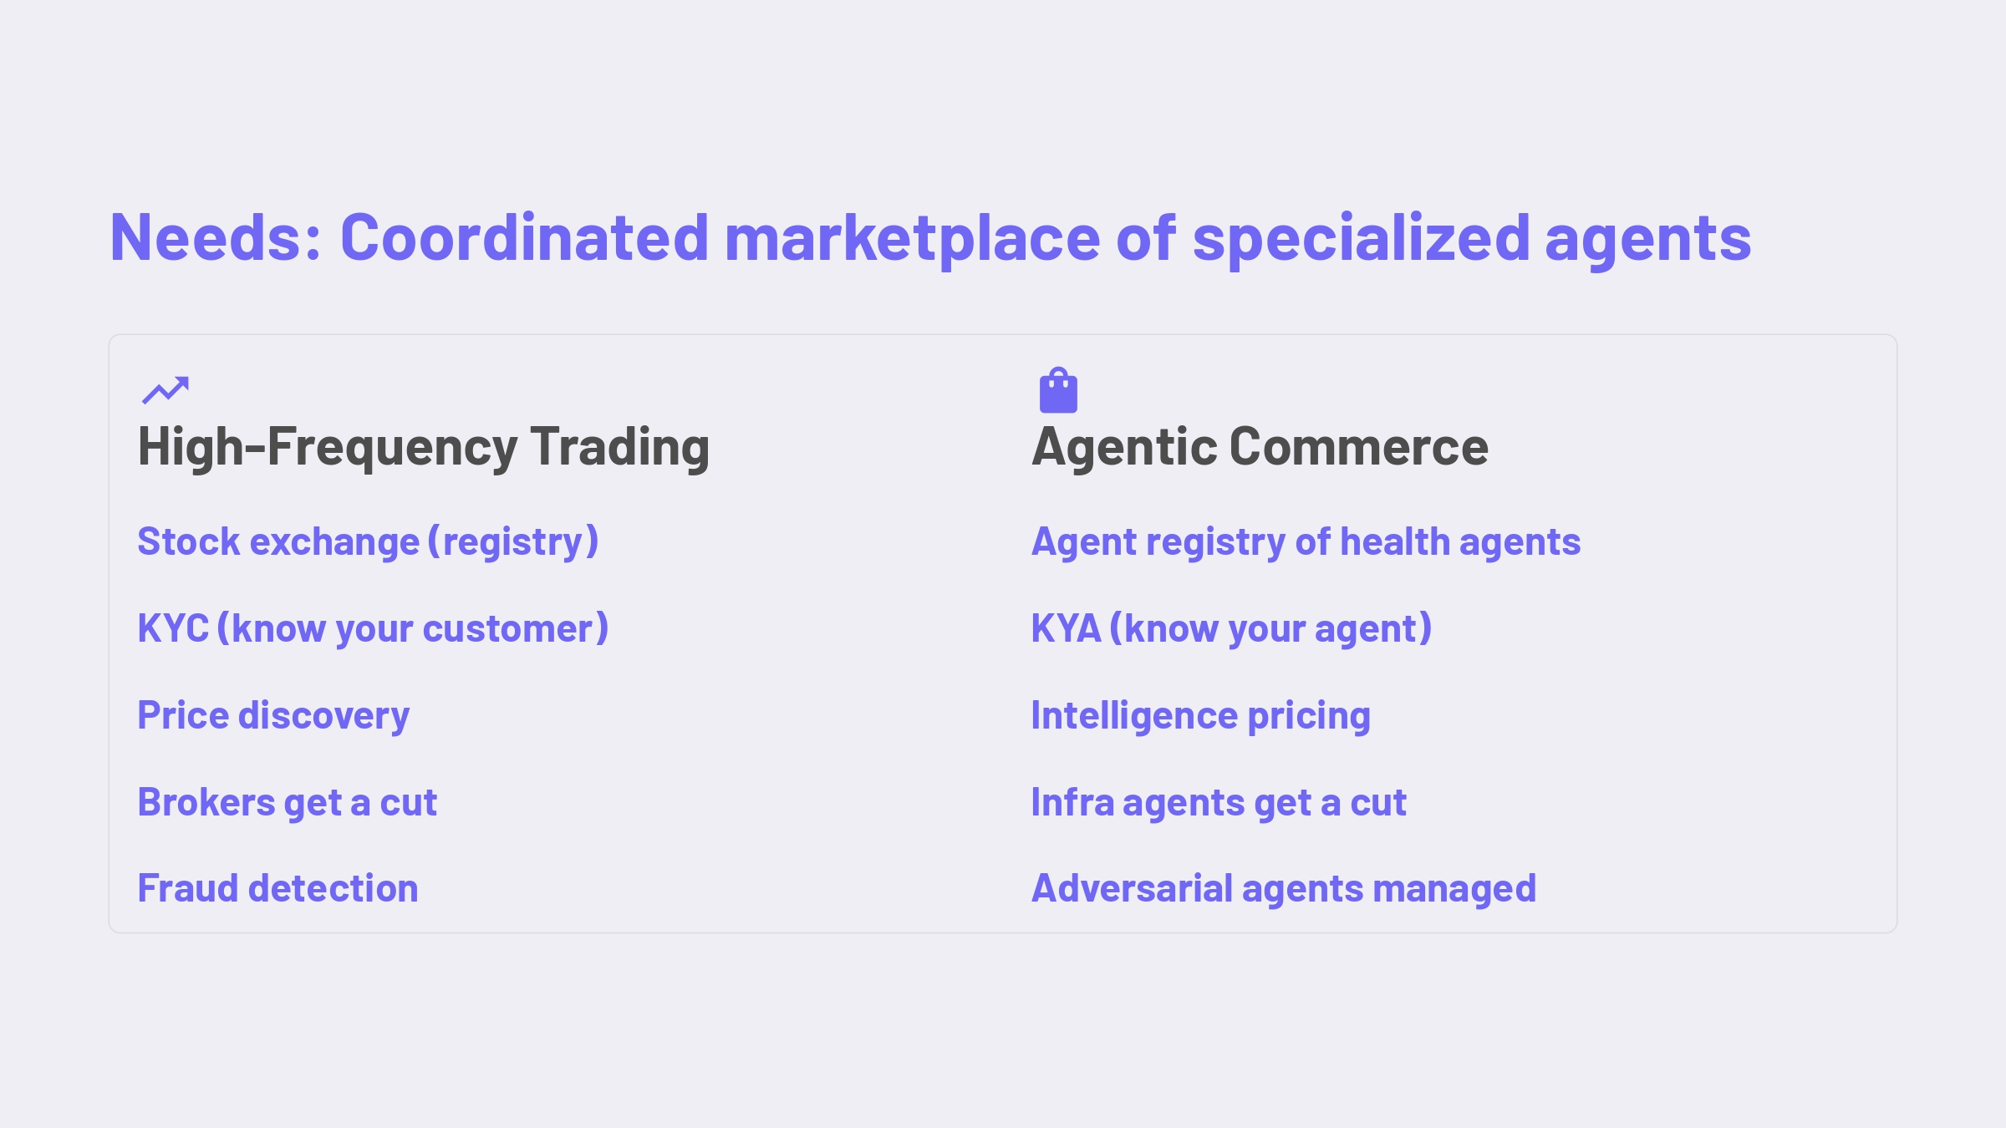The height and width of the screenshot is (1128, 2006).
Task: Select the slide title about coordinated marketplace
Action: coord(930,239)
